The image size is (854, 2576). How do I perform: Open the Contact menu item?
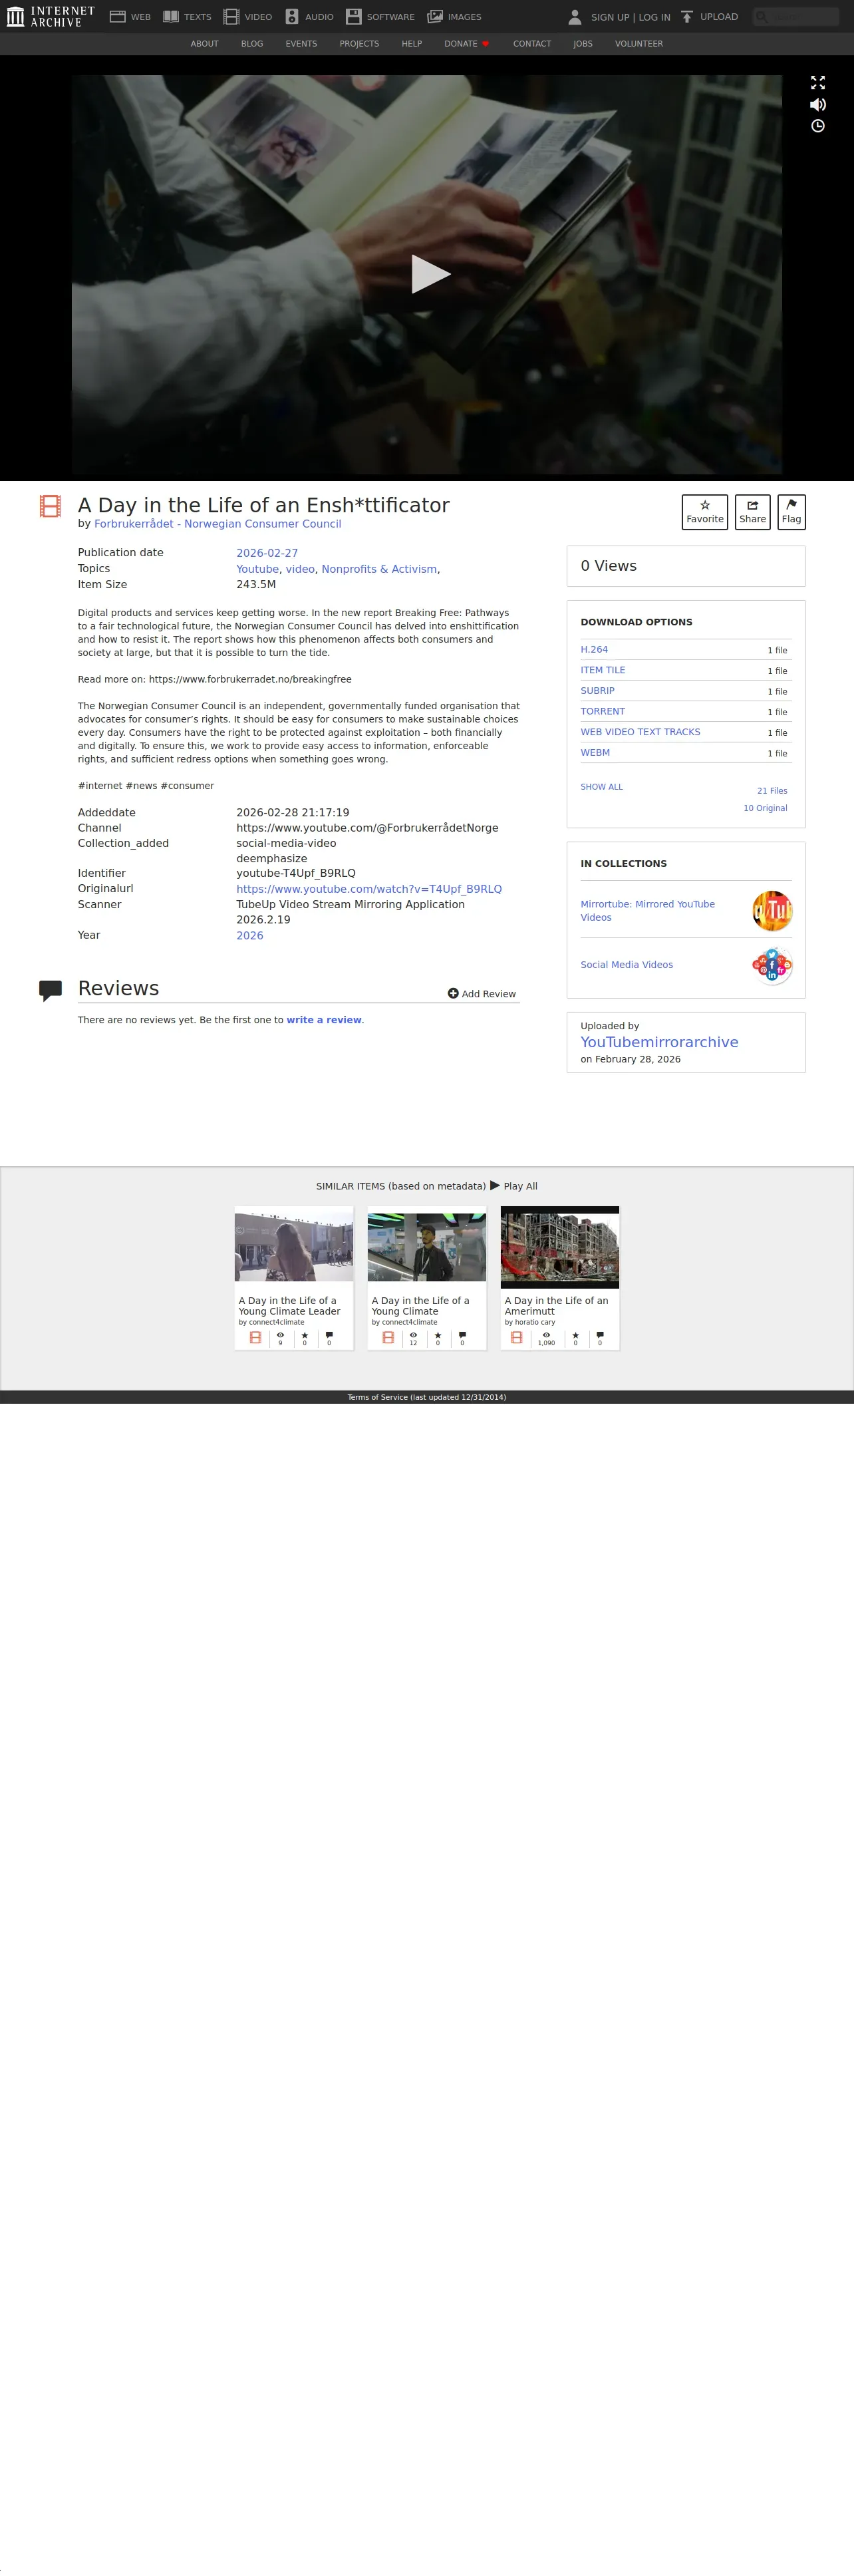click(x=532, y=44)
